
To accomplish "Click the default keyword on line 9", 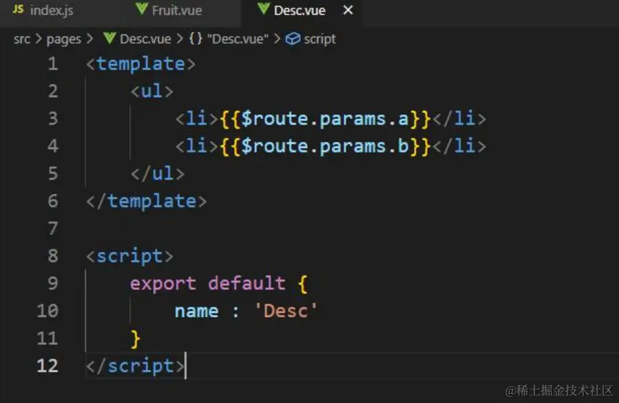I will coord(247,283).
